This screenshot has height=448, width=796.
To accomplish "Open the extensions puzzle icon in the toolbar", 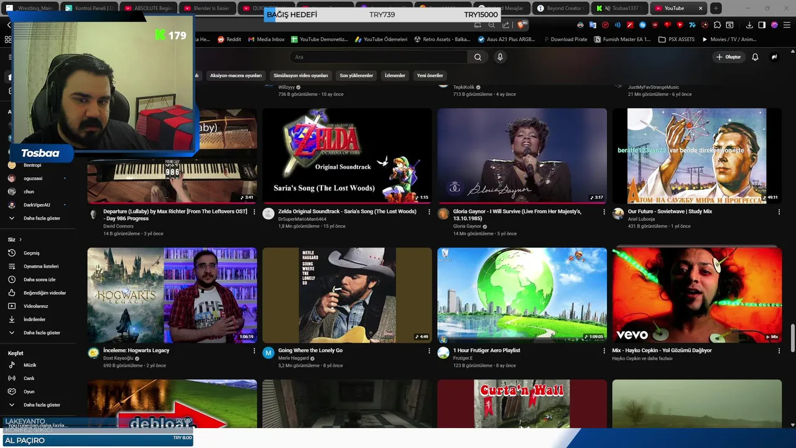I will [x=717, y=25].
